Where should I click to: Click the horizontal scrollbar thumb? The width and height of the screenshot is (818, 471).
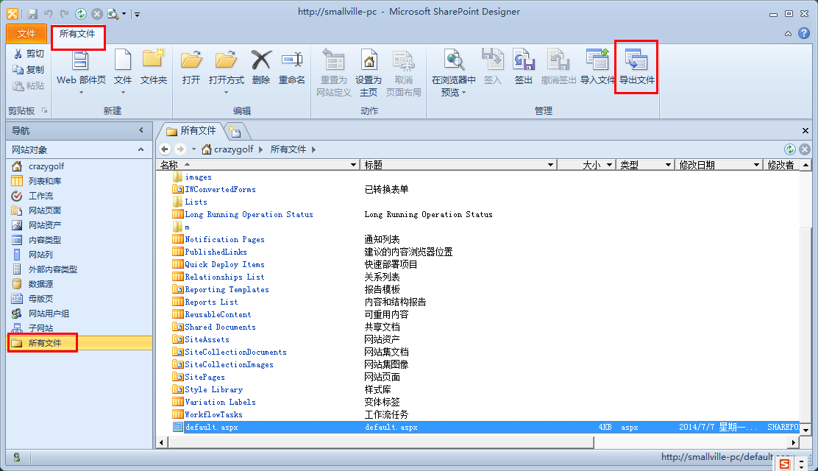(381, 443)
